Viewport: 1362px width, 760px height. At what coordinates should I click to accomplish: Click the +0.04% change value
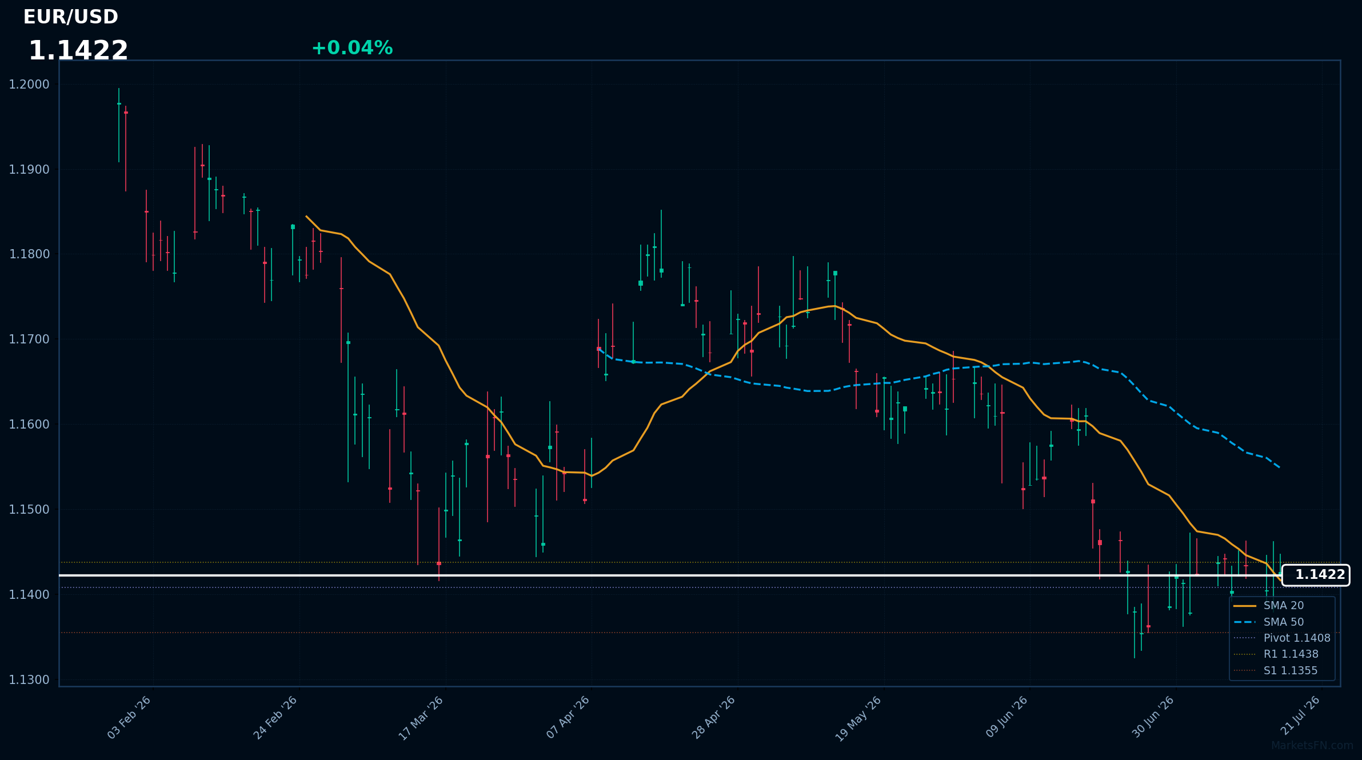tap(352, 48)
